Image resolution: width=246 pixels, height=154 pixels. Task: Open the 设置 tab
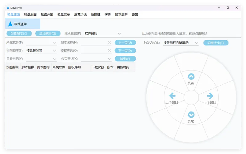[x=135, y=14]
